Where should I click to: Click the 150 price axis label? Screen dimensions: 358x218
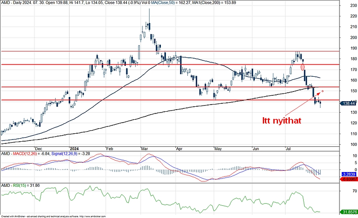[353, 91]
